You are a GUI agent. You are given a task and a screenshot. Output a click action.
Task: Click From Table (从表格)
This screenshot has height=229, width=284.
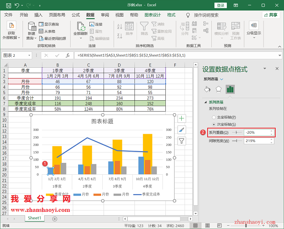point(47,31)
